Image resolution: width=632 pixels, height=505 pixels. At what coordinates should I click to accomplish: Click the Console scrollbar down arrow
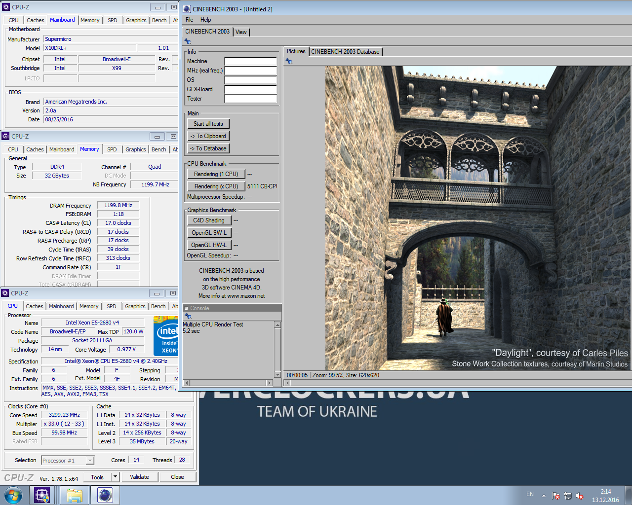(277, 375)
